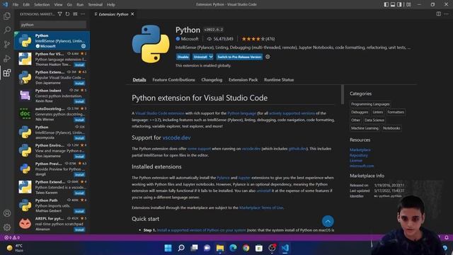This screenshot has height=255, width=453.
Task: Click the Uninstall button
Action: point(200,57)
